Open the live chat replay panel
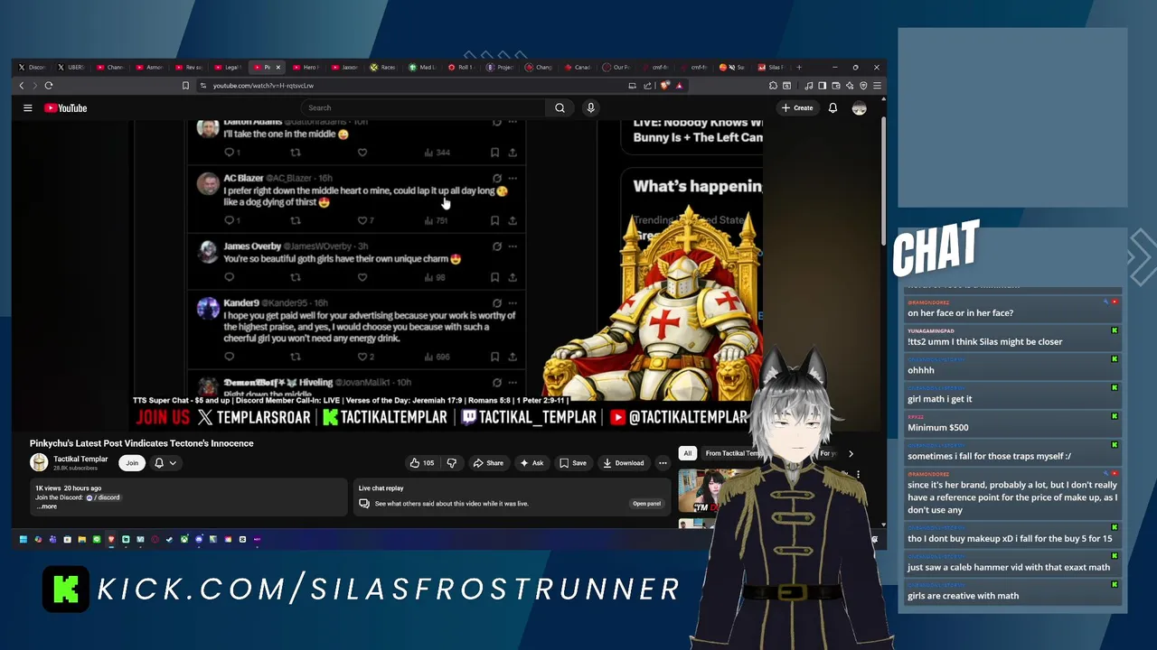1157x650 pixels. pyautogui.click(x=646, y=504)
